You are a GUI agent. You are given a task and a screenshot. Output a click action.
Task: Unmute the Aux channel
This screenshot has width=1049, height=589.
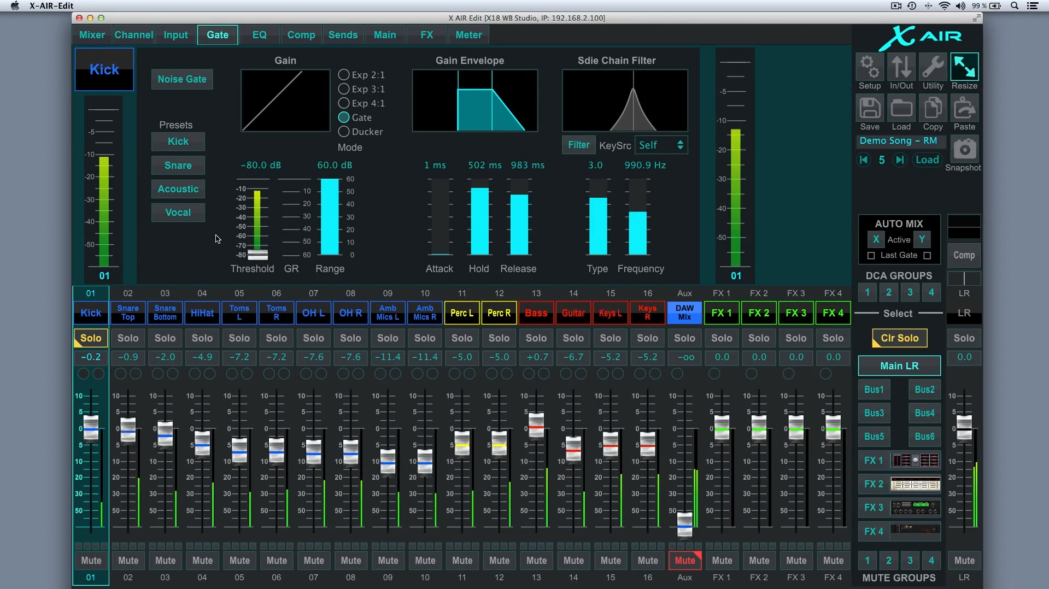(x=684, y=560)
